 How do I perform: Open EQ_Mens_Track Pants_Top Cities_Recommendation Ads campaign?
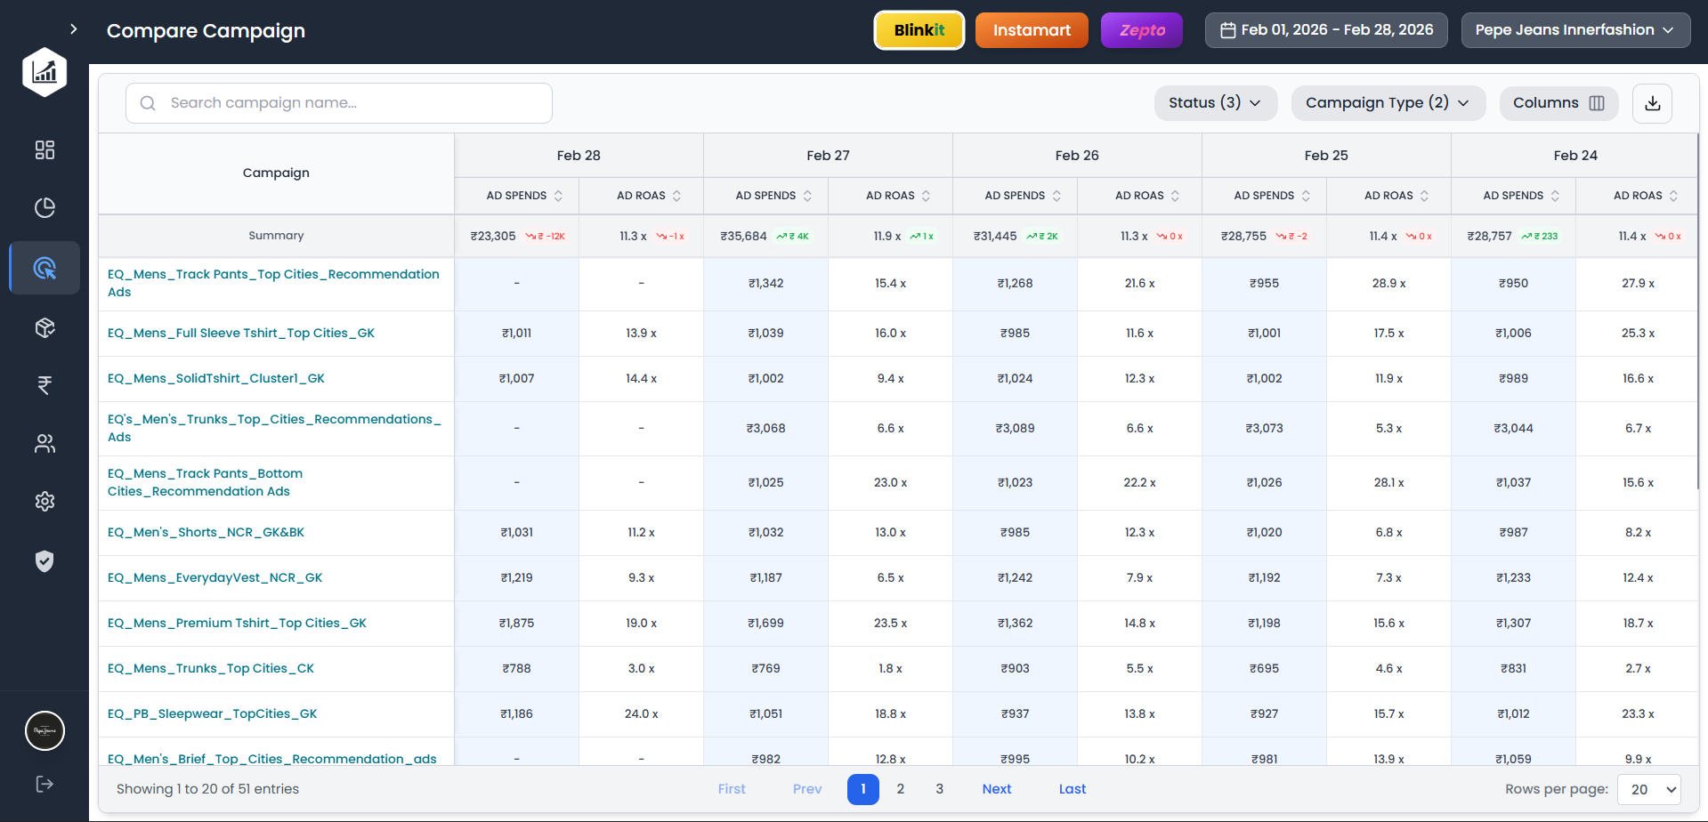point(273,283)
